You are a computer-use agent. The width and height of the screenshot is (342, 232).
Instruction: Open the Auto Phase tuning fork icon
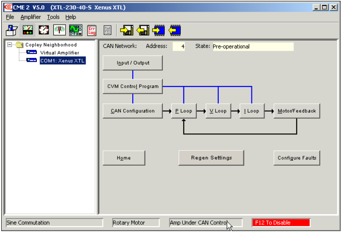coord(60,30)
